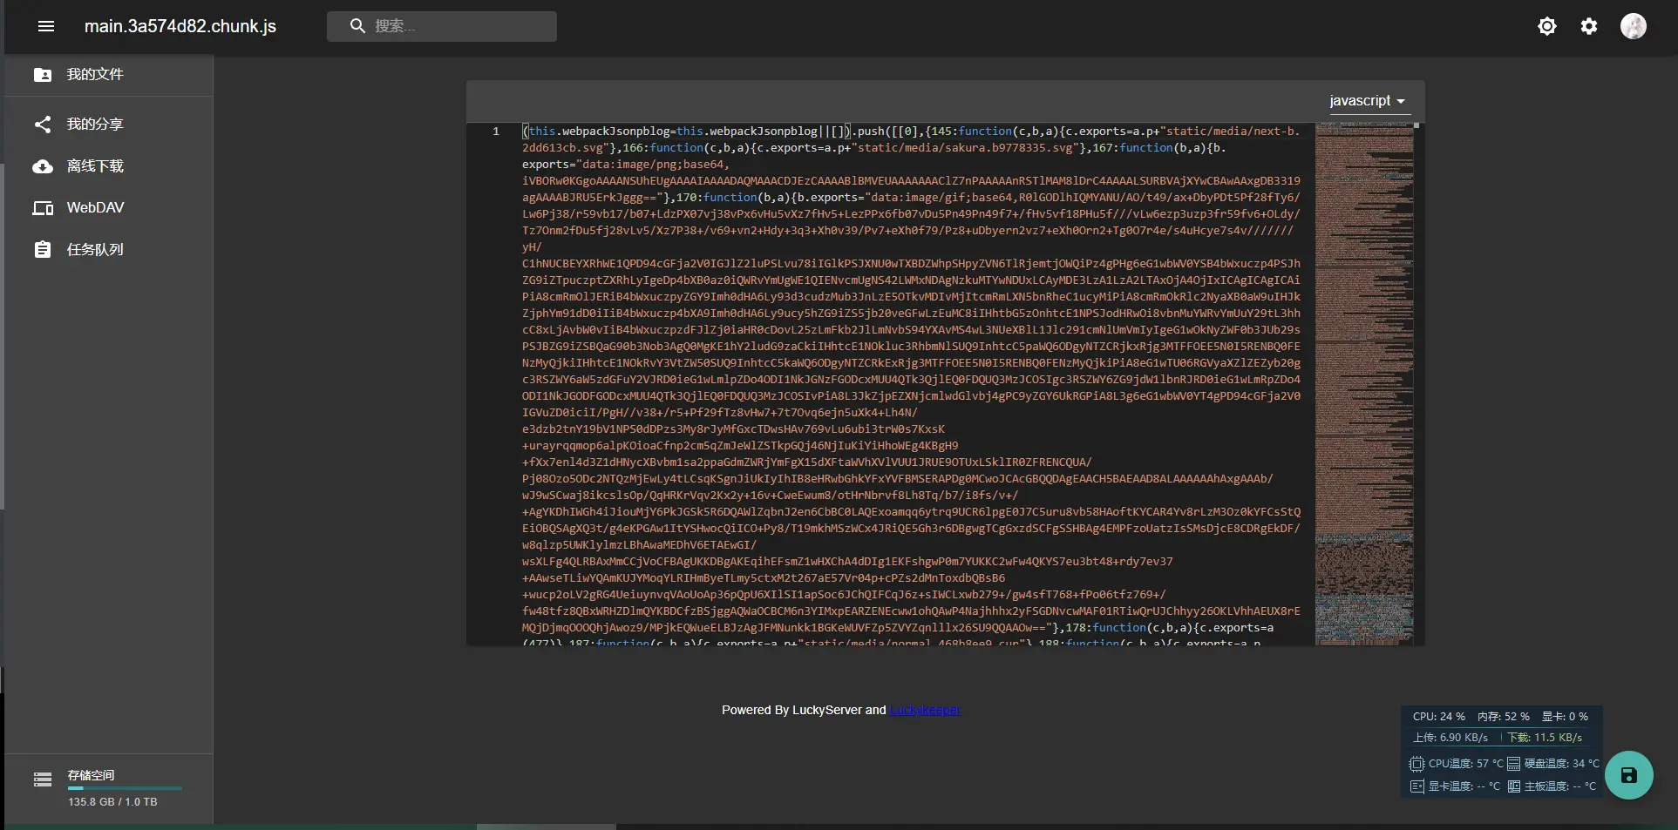This screenshot has height=830, width=1678.
Task: Focus the 搜索 search field
Action: [x=442, y=26]
